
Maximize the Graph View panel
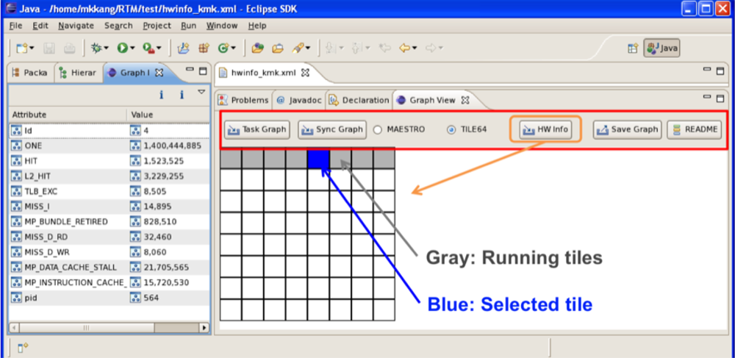point(720,98)
